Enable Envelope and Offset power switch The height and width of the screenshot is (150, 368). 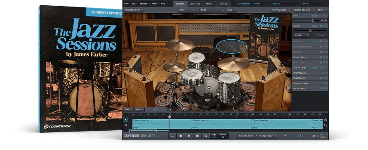[x=321, y=47]
